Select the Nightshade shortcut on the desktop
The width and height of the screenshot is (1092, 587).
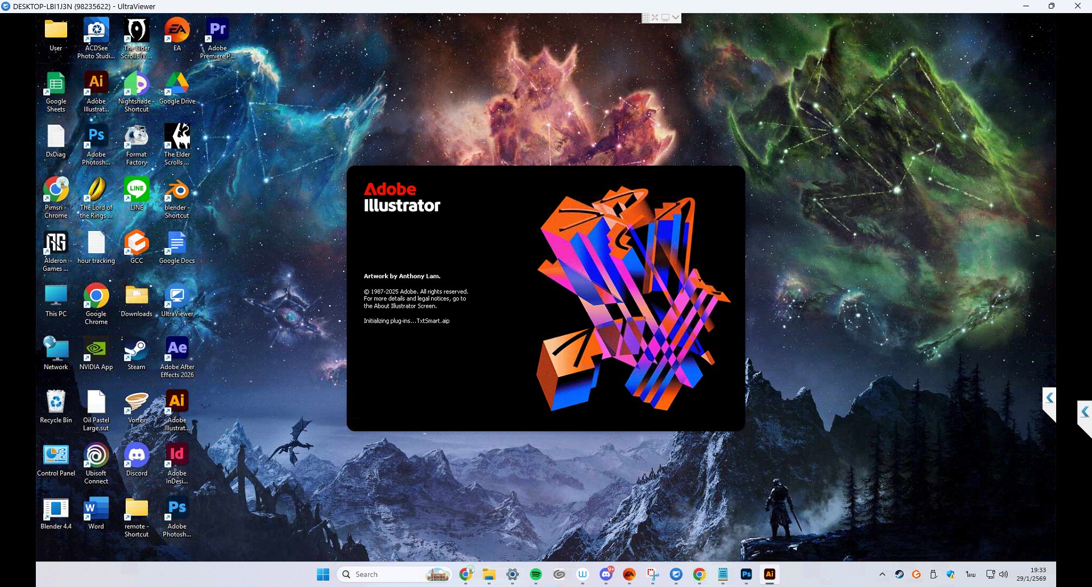coord(136,92)
